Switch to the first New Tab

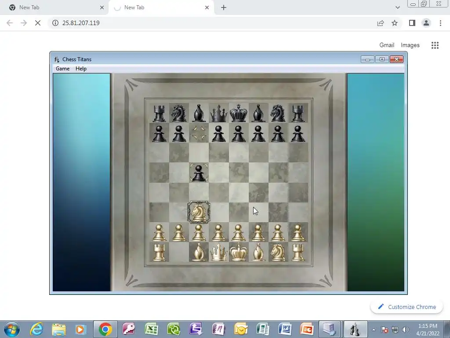[x=54, y=7]
